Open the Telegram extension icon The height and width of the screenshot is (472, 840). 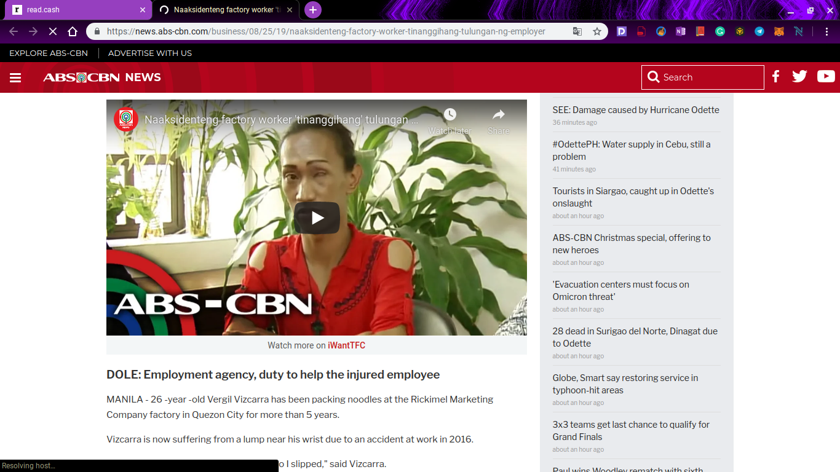click(x=759, y=31)
